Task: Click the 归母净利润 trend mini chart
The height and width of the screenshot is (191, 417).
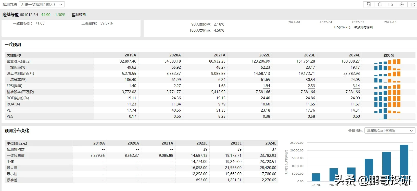Action: (x=387, y=74)
